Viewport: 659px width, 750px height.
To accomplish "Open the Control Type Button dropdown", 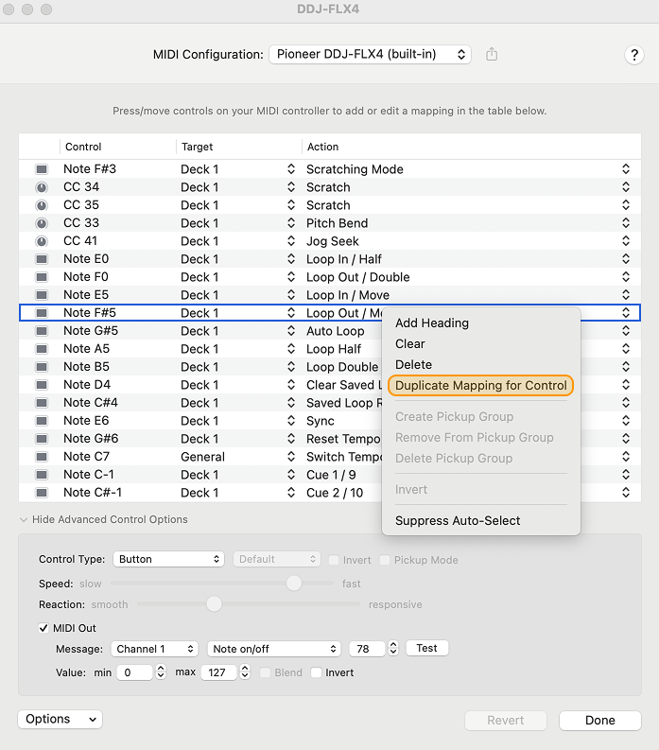I will point(168,559).
